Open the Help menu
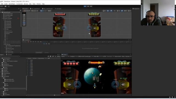The height and width of the screenshot is (99, 176). click(43, 4)
